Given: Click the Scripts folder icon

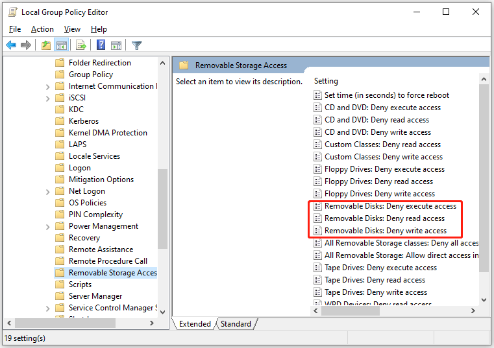Looking at the screenshot, I should [x=60, y=284].
